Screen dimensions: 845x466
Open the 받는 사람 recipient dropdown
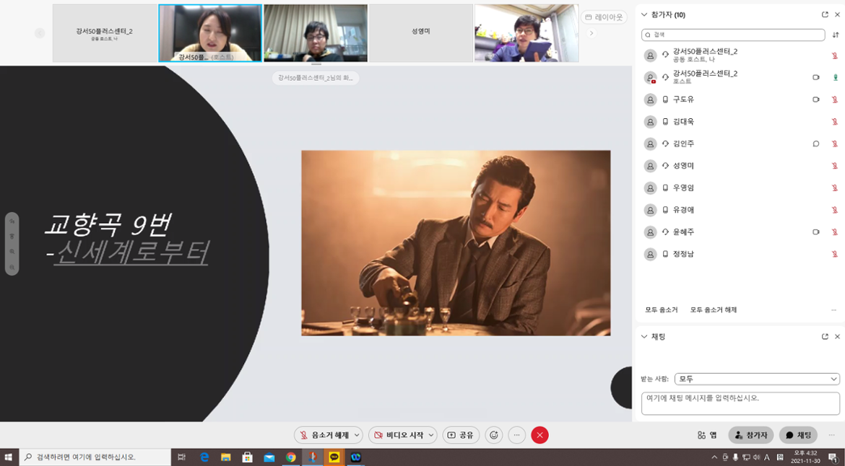(x=757, y=379)
